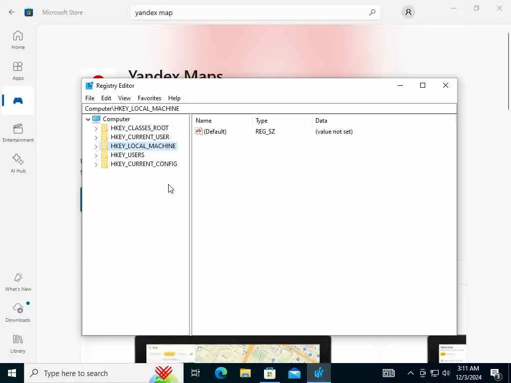Go back in Microsoft Store
511x383 pixels.
click(x=12, y=12)
